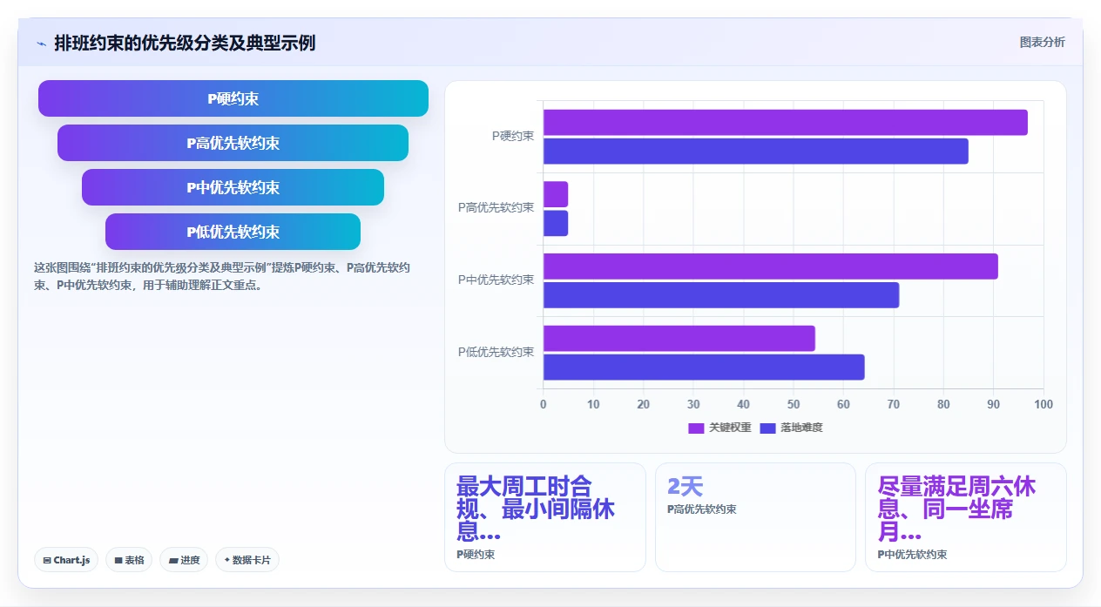Viewport: 1101px width, 607px height.
Task: Open the 图表分析 label in header
Action: coord(1042,42)
